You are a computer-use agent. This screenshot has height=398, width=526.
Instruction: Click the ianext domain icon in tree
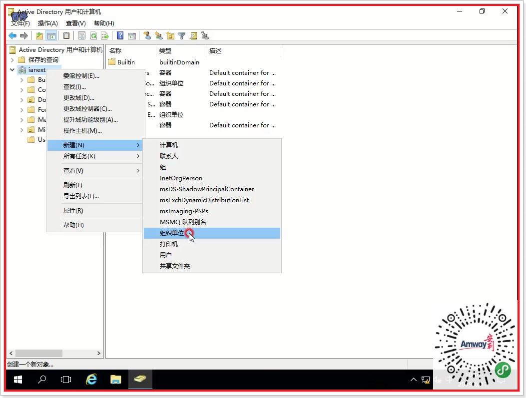[22, 70]
